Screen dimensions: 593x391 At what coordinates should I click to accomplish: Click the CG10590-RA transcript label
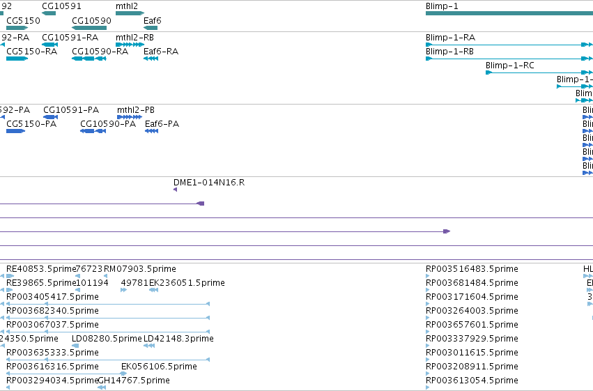click(x=100, y=52)
